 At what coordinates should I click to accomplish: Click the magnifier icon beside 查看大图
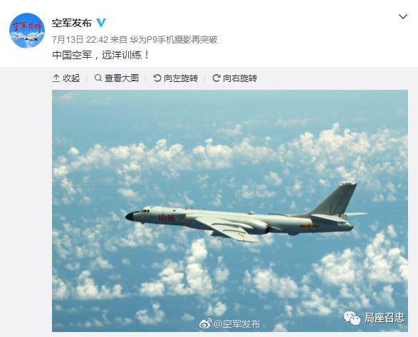98,78
